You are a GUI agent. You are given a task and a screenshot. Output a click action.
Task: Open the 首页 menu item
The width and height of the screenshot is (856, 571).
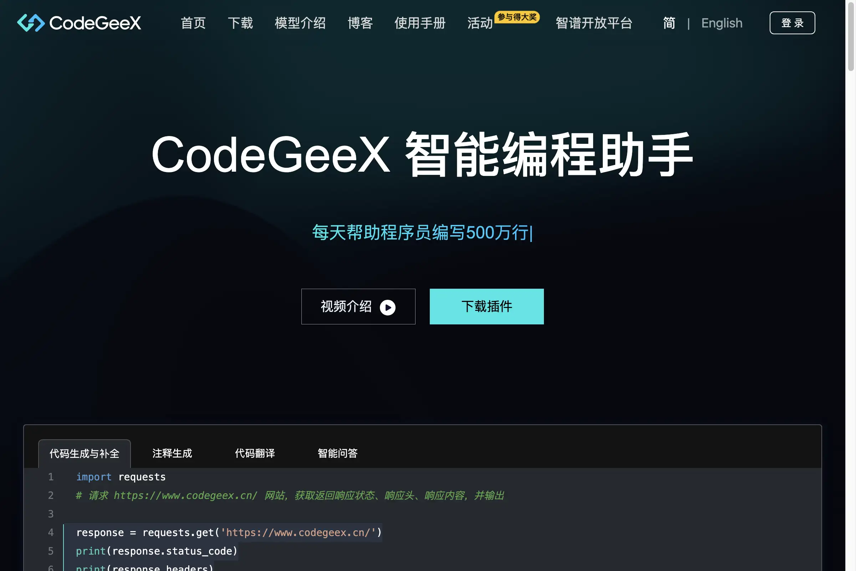(x=192, y=22)
